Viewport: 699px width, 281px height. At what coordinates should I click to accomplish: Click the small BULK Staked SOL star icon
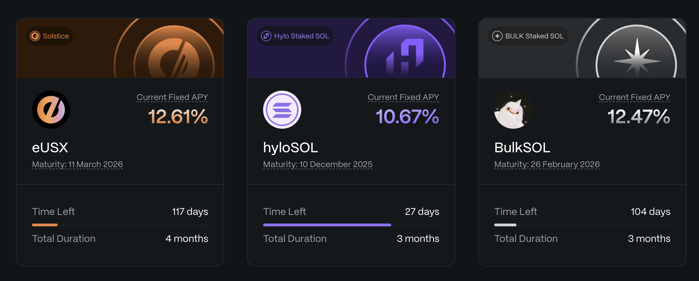tap(497, 36)
